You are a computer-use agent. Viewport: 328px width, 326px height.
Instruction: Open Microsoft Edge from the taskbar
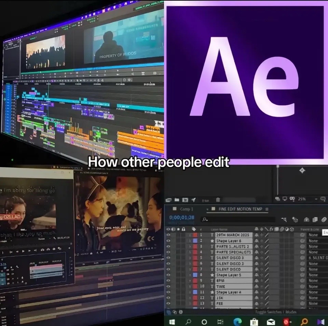point(237,322)
